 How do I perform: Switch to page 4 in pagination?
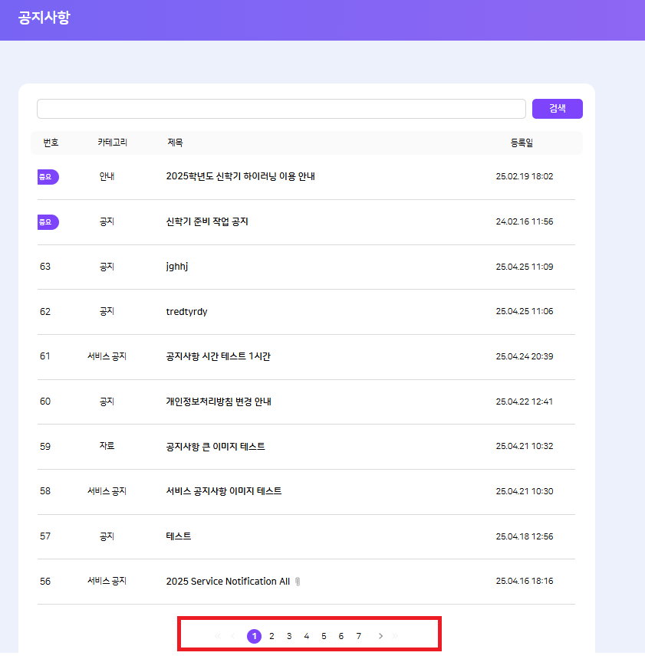pyautogui.click(x=306, y=636)
